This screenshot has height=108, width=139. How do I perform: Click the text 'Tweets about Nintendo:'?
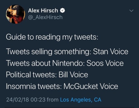[x=45, y=63]
